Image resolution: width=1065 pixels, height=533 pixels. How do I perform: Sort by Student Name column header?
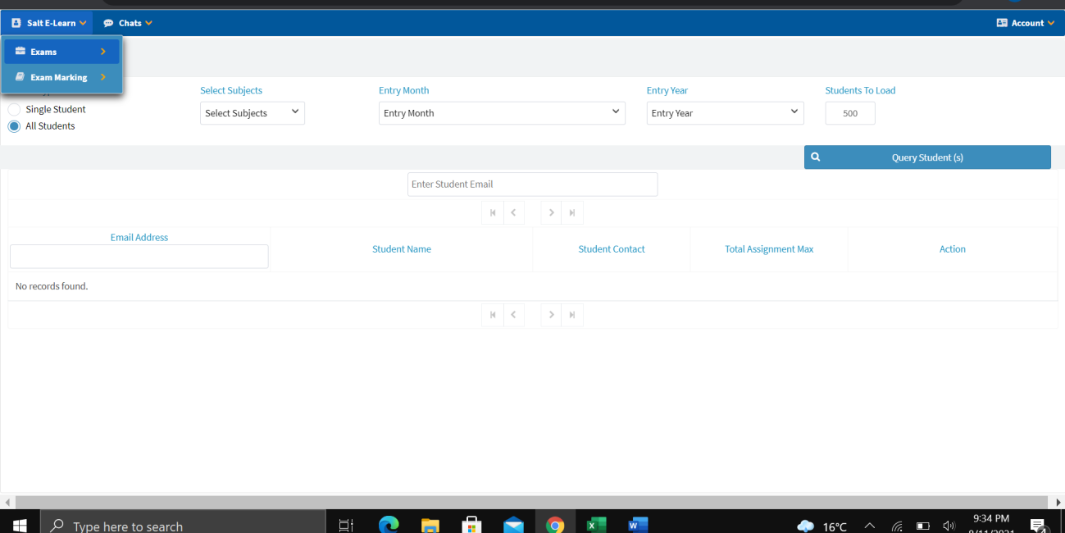point(401,249)
